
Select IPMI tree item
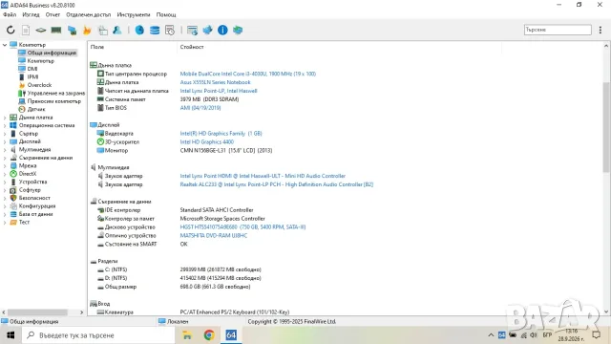pos(32,76)
